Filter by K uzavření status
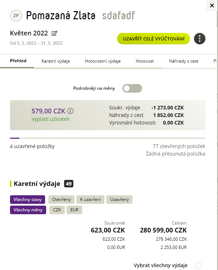 (90, 200)
